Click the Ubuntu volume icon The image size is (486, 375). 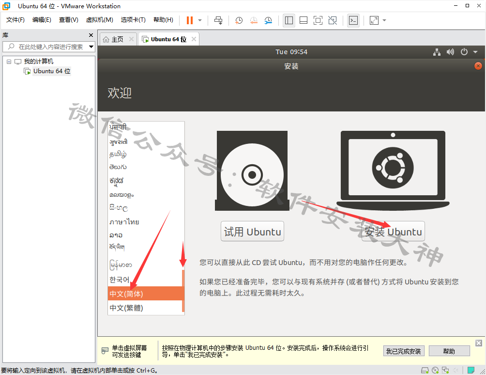tap(450, 52)
